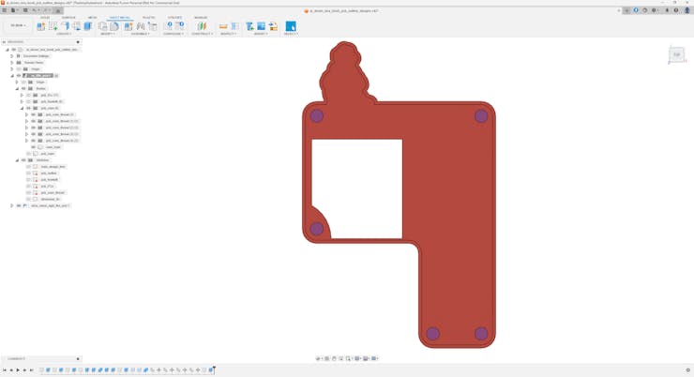This screenshot has height=377, width=694.
Task: Toggle visibility eye of active highlighted component
Action: (x=19, y=76)
